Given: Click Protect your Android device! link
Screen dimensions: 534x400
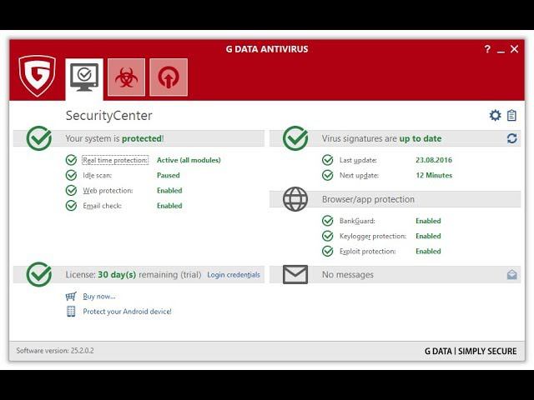Looking at the screenshot, I should pyautogui.click(x=128, y=312).
